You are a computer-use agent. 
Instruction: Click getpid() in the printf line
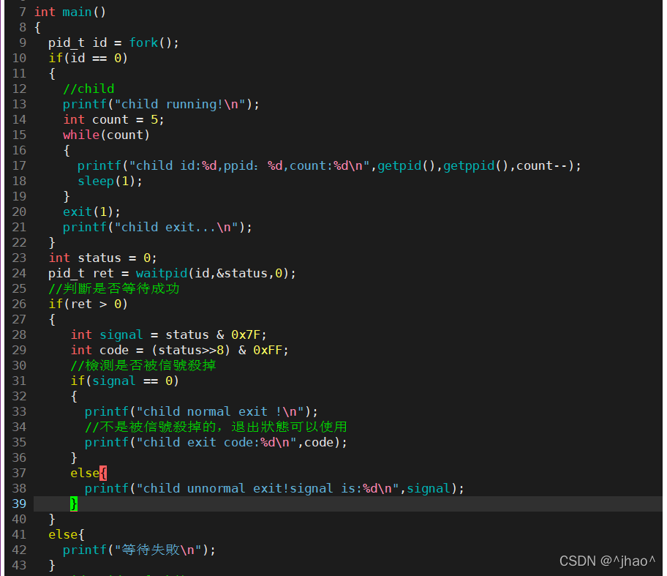407,165
